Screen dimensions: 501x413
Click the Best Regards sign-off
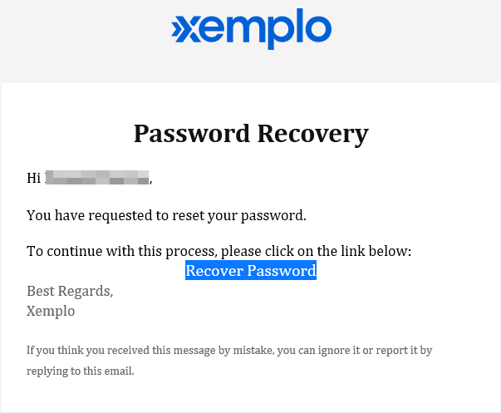(x=70, y=291)
